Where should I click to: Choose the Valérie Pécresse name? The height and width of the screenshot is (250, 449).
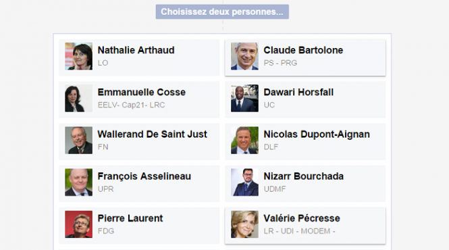(302, 218)
